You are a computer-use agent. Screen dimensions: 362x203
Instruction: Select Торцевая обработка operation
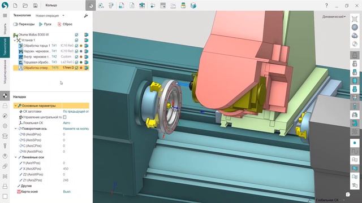[36, 62]
